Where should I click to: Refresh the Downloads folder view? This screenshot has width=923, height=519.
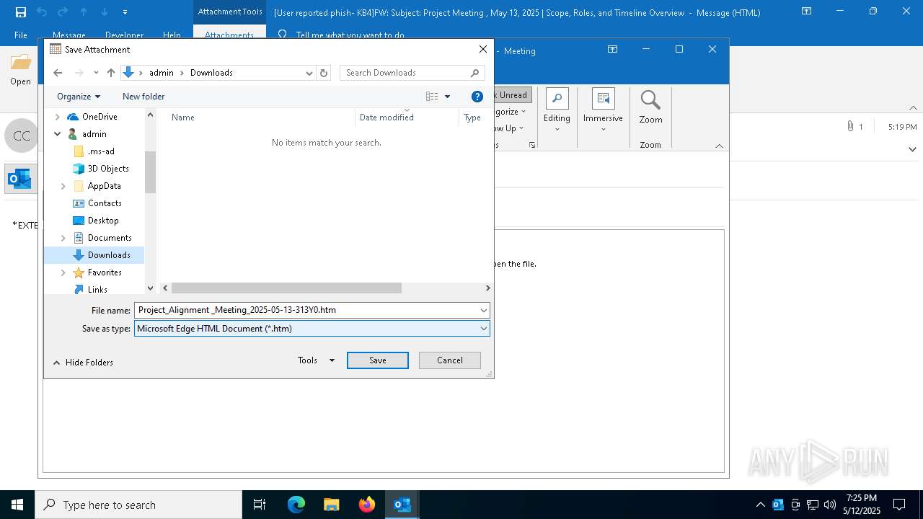coord(324,73)
